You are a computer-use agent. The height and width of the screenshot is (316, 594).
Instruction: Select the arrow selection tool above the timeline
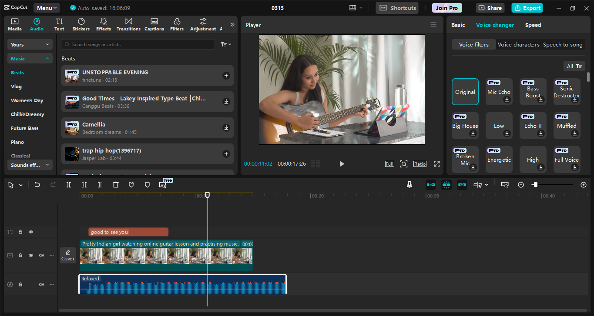[x=10, y=184]
